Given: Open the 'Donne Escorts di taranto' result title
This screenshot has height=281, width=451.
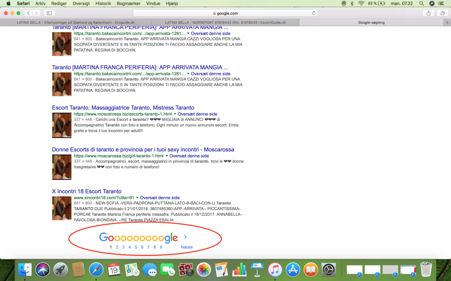Looking at the screenshot, I should coord(143,149).
